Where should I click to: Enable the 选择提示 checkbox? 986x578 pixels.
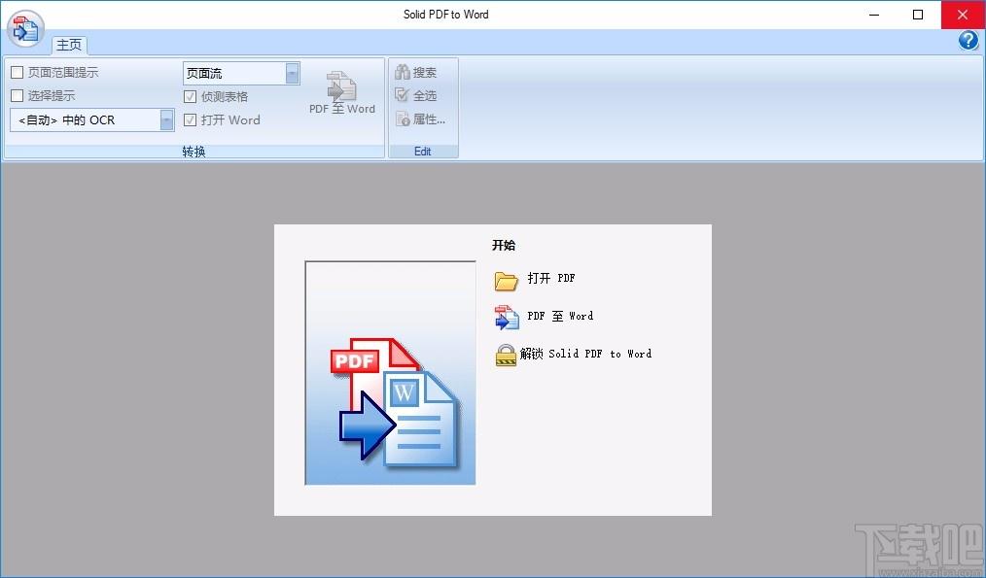click(17, 95)
